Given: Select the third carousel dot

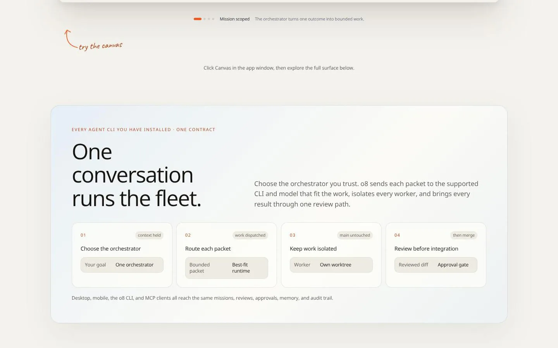Looking at the screenshot, I should click(x=209, y=19).
